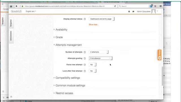Image resolution: width=181 pixels, height=102 pixels.
Task: Switch to the Editing SCORM package tab
Action: [111, 2]
